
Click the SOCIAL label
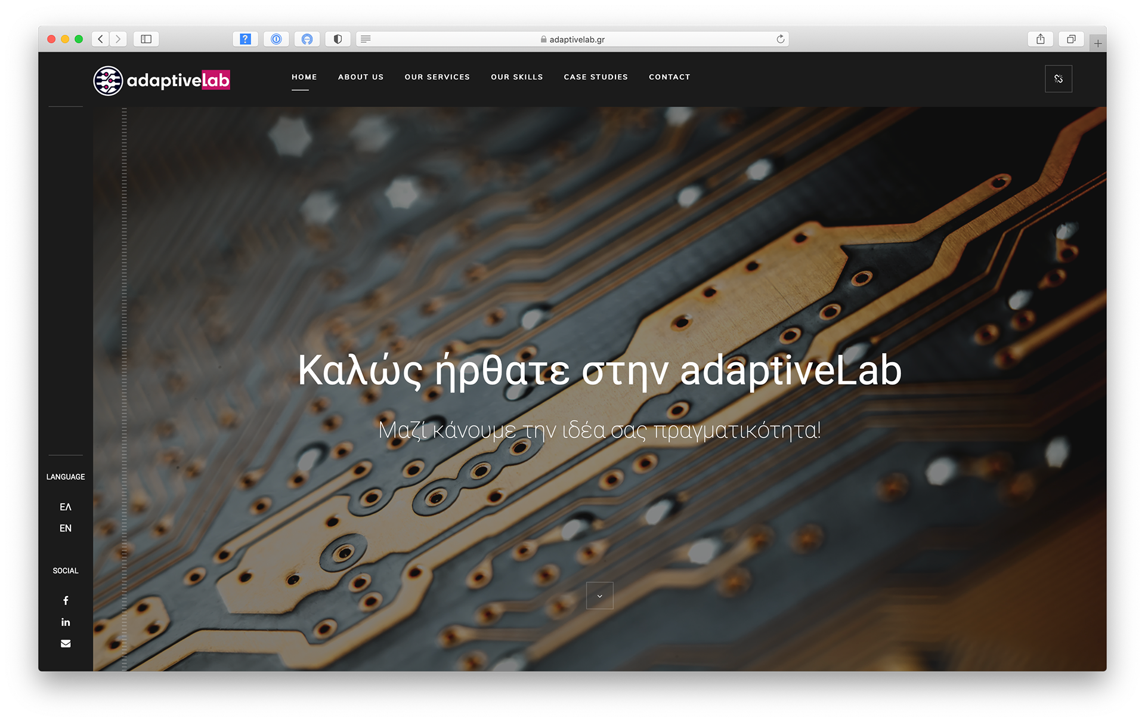pyautogui.click(x=66, y=570)
